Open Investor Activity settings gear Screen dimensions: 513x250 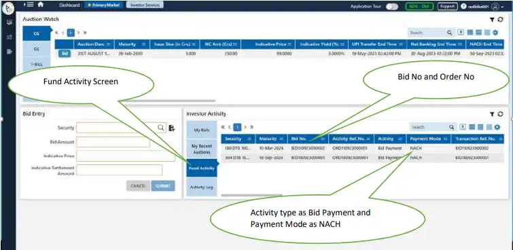click(x=497, y=127)
